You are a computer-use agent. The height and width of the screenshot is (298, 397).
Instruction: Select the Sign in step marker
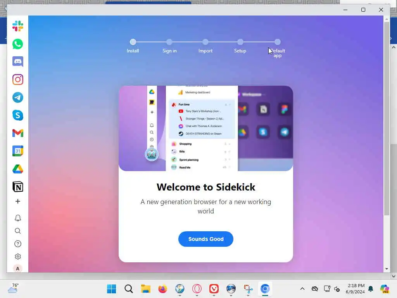coord(169,42)
